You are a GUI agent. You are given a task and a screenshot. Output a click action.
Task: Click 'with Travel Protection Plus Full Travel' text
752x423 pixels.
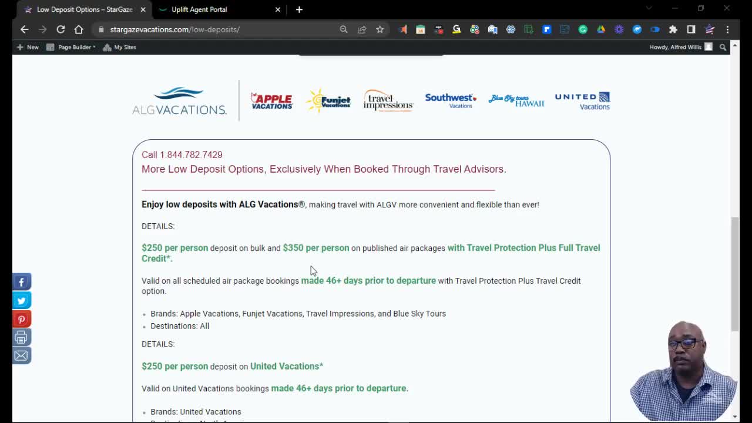coord(523,248)
